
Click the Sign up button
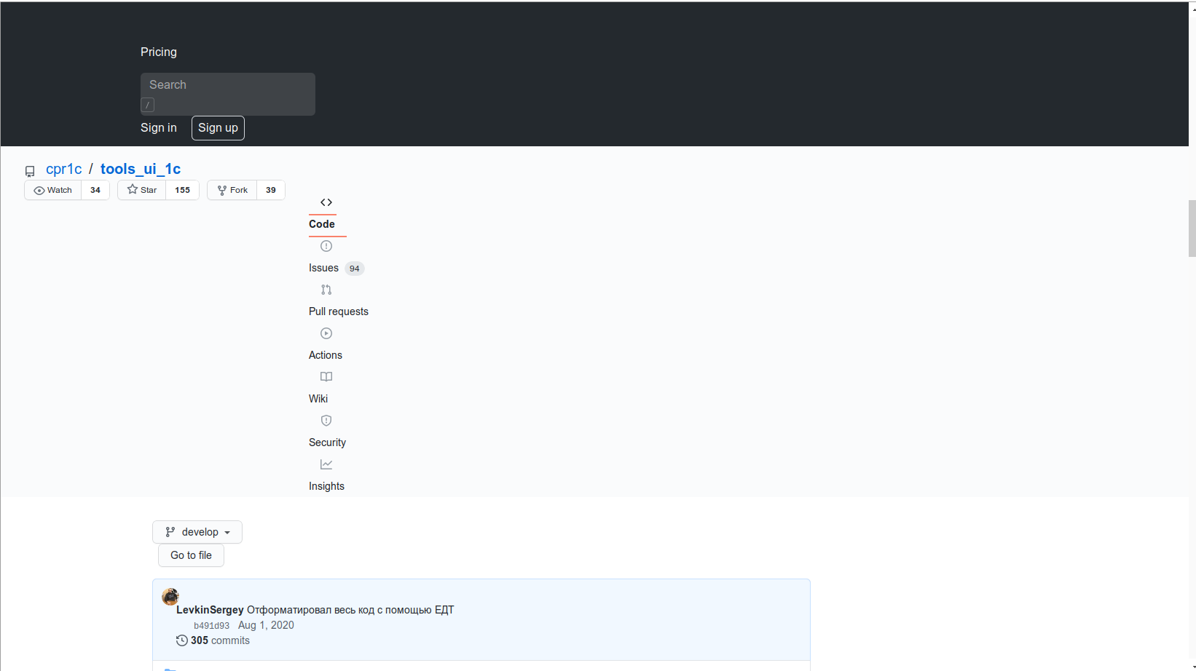(x=218, y=127)
